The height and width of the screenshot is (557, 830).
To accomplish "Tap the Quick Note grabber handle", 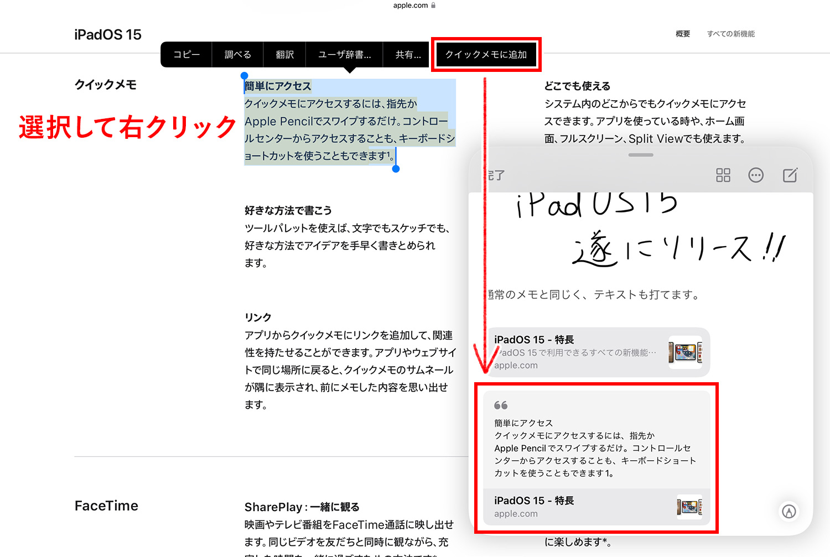I will pyautogui.click(x=641, y=155).
